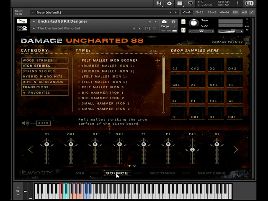Open instrument edit wrench icon
The height and width of the screenshot is (201, 268).
tap(22, 21)
